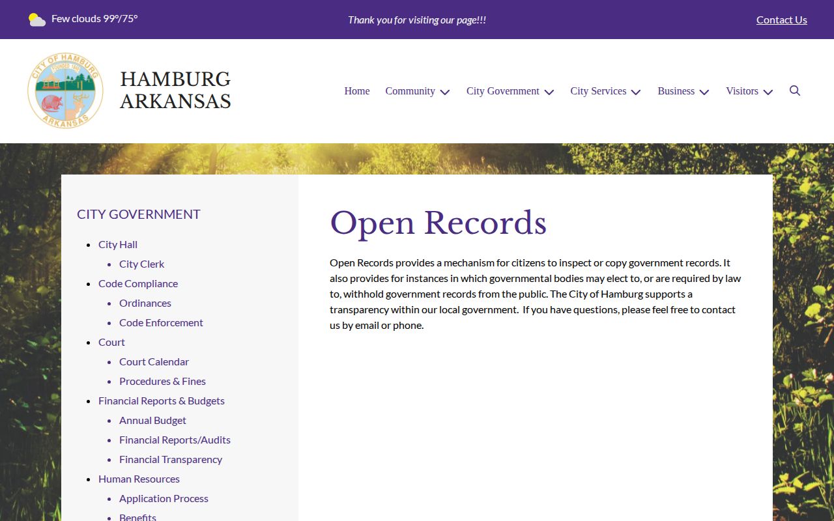Go to the Home menu item
The height and width of the screenshot is (521, 834).
tap(357, 91)
